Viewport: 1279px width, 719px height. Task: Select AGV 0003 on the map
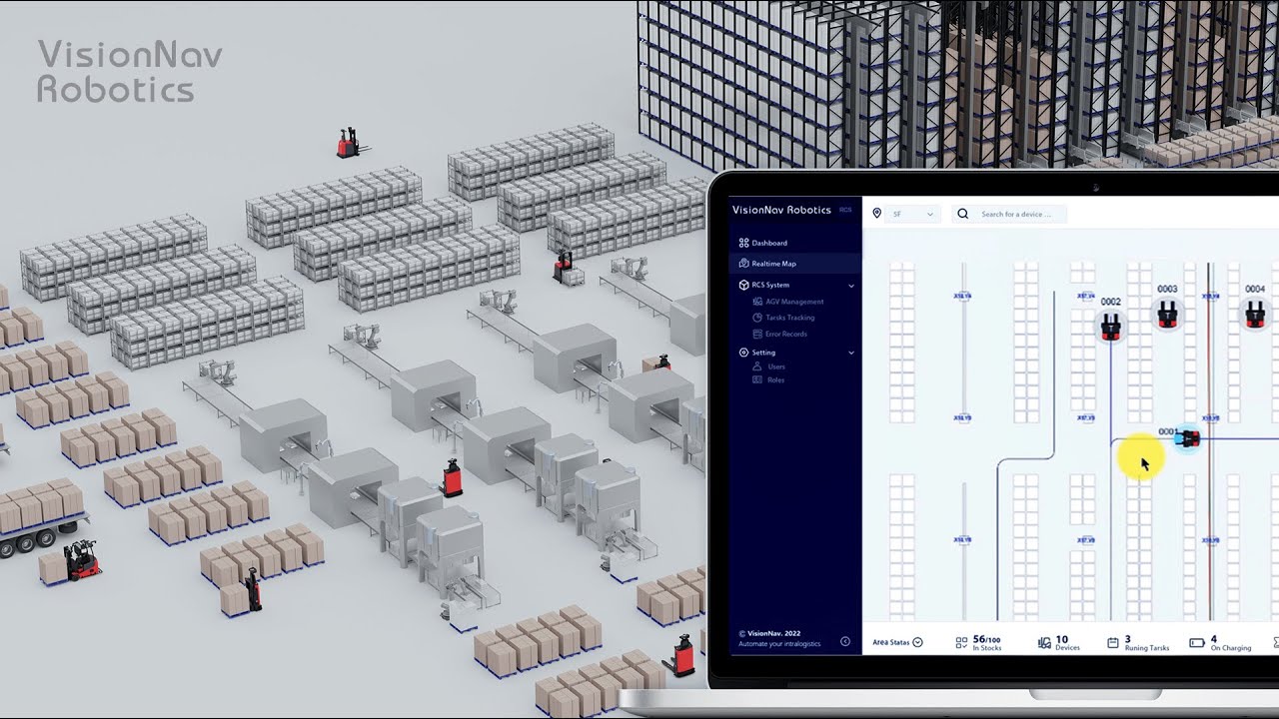(x=1166, y=314)
